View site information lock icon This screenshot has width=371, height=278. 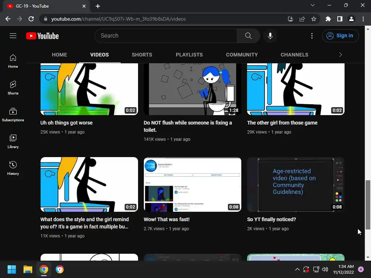(x=46, y=19)
